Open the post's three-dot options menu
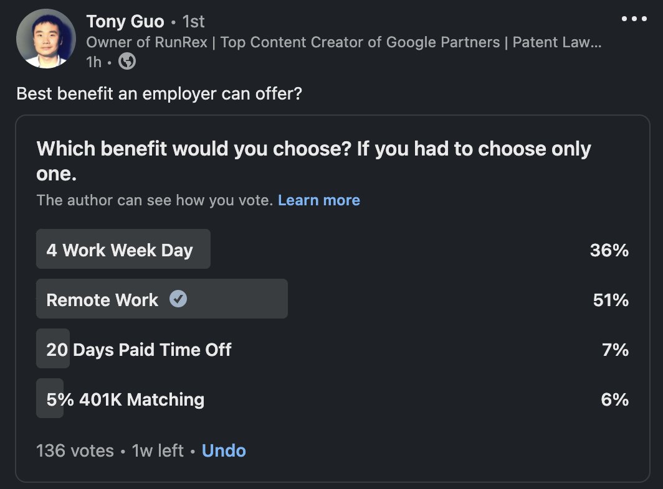The width and height of the screenshot is (663, 489). pos(634,19)
